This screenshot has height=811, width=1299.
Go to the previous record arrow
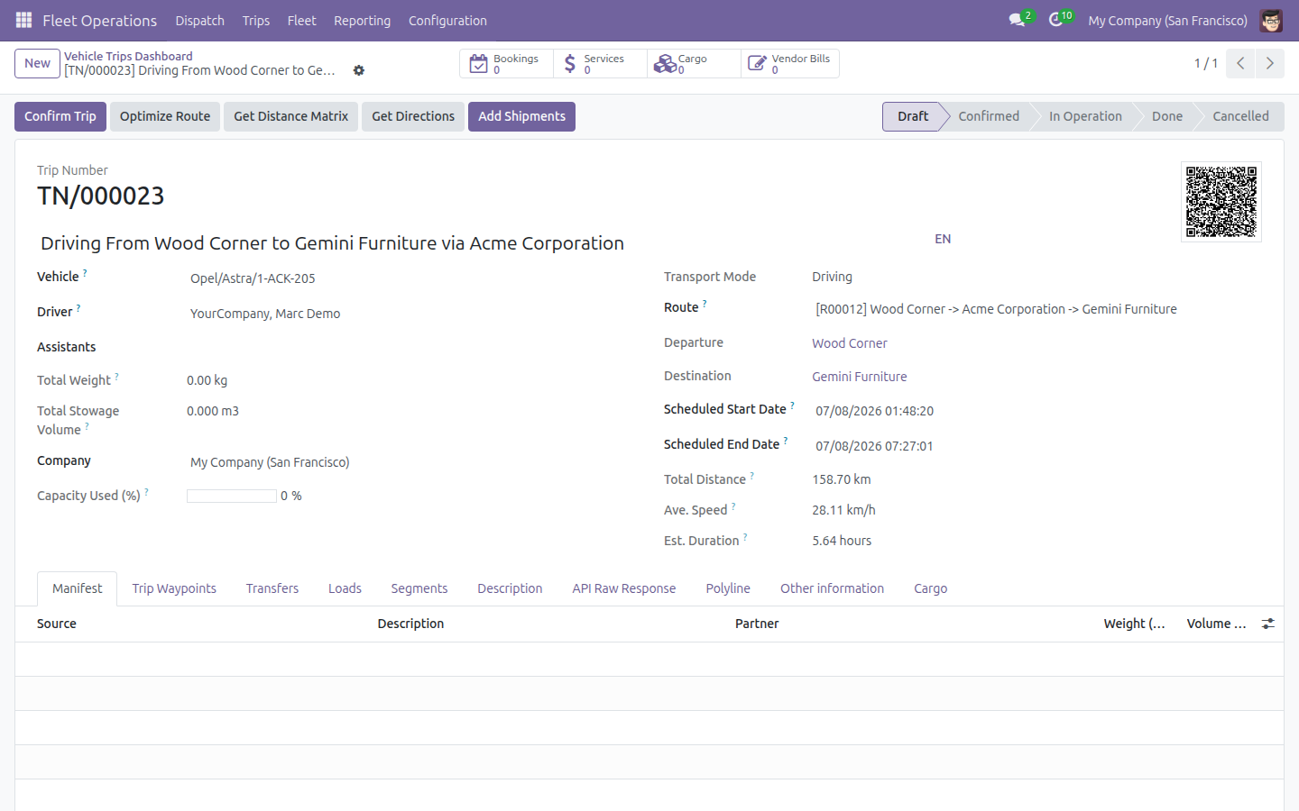[x=1240, y=63]
